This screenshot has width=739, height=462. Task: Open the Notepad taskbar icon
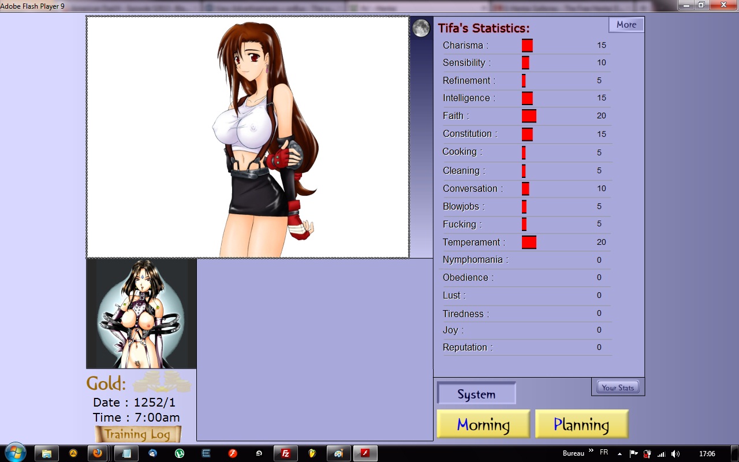(x=126, y=453)
